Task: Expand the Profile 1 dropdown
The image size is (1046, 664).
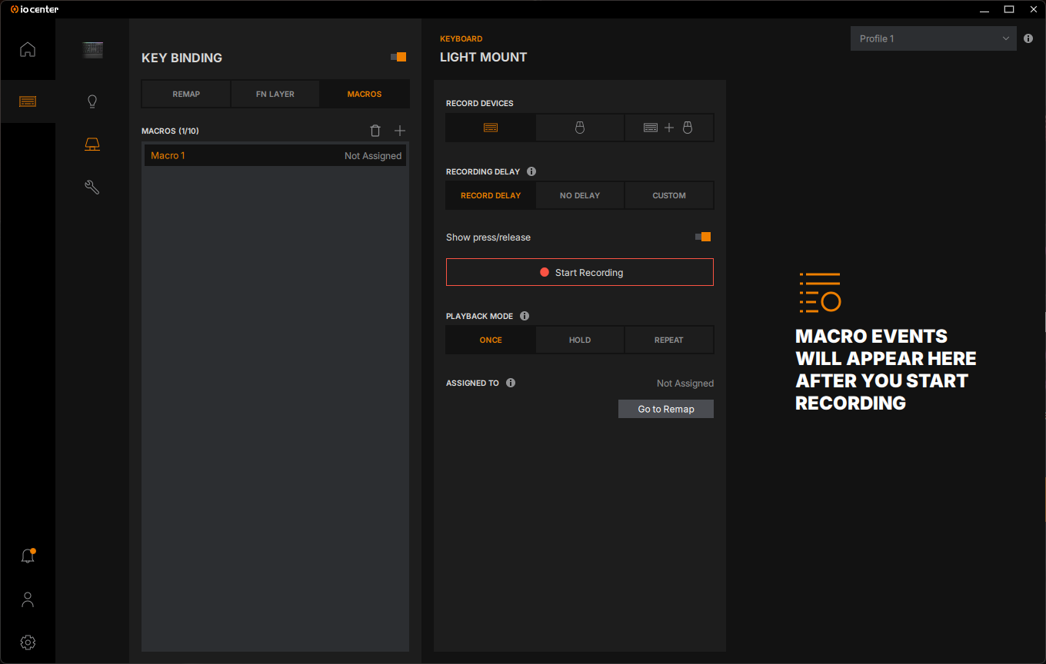Action: (x=933, y=38)
